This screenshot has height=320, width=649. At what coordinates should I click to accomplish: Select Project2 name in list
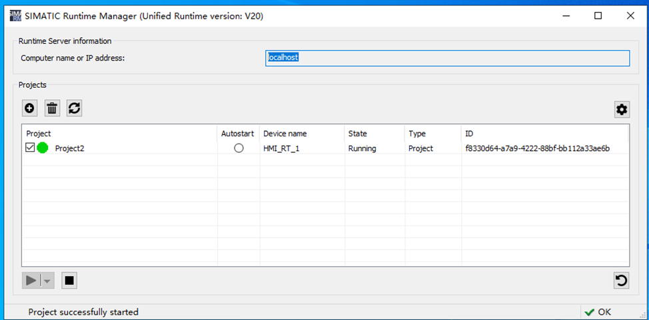coord(69,148)
